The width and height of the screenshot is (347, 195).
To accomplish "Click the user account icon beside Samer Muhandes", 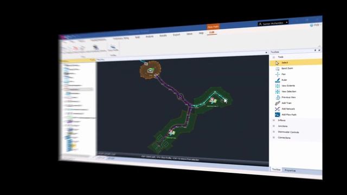I will [x=260, y=24].
